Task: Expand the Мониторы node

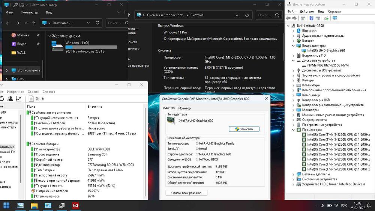Action: [x=294, y=110]
